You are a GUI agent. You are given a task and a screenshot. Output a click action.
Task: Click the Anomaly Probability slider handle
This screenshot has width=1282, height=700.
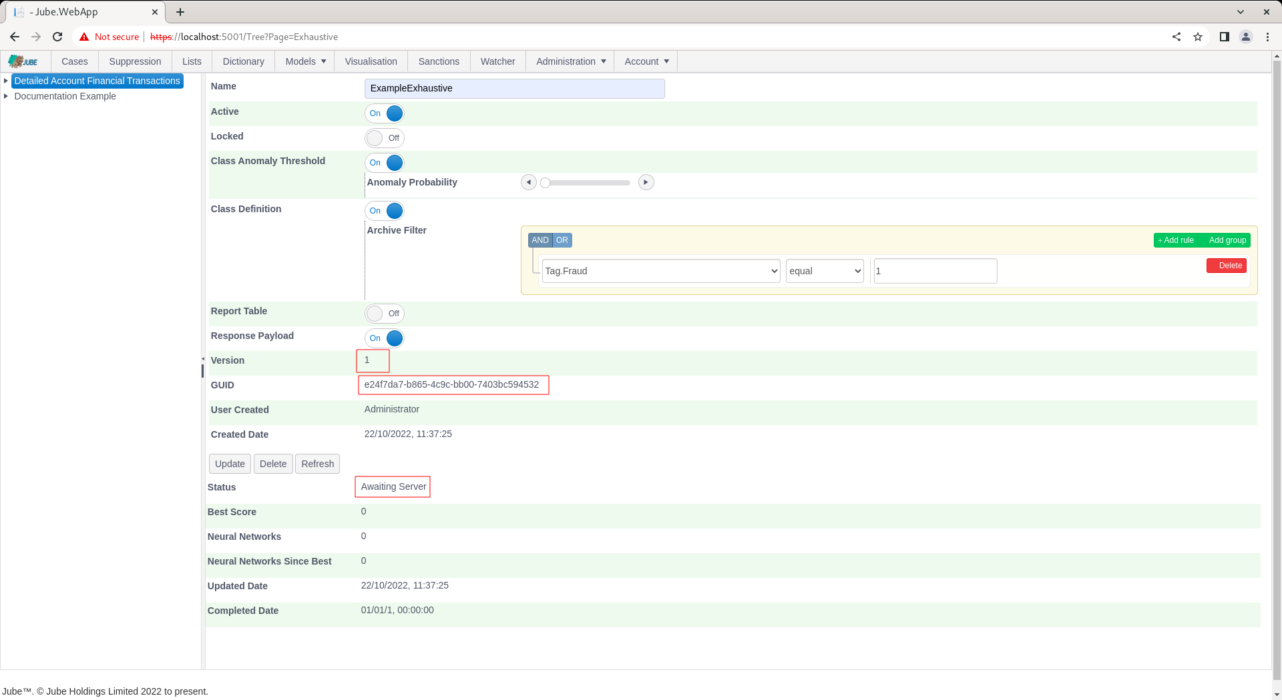point(546,183)
